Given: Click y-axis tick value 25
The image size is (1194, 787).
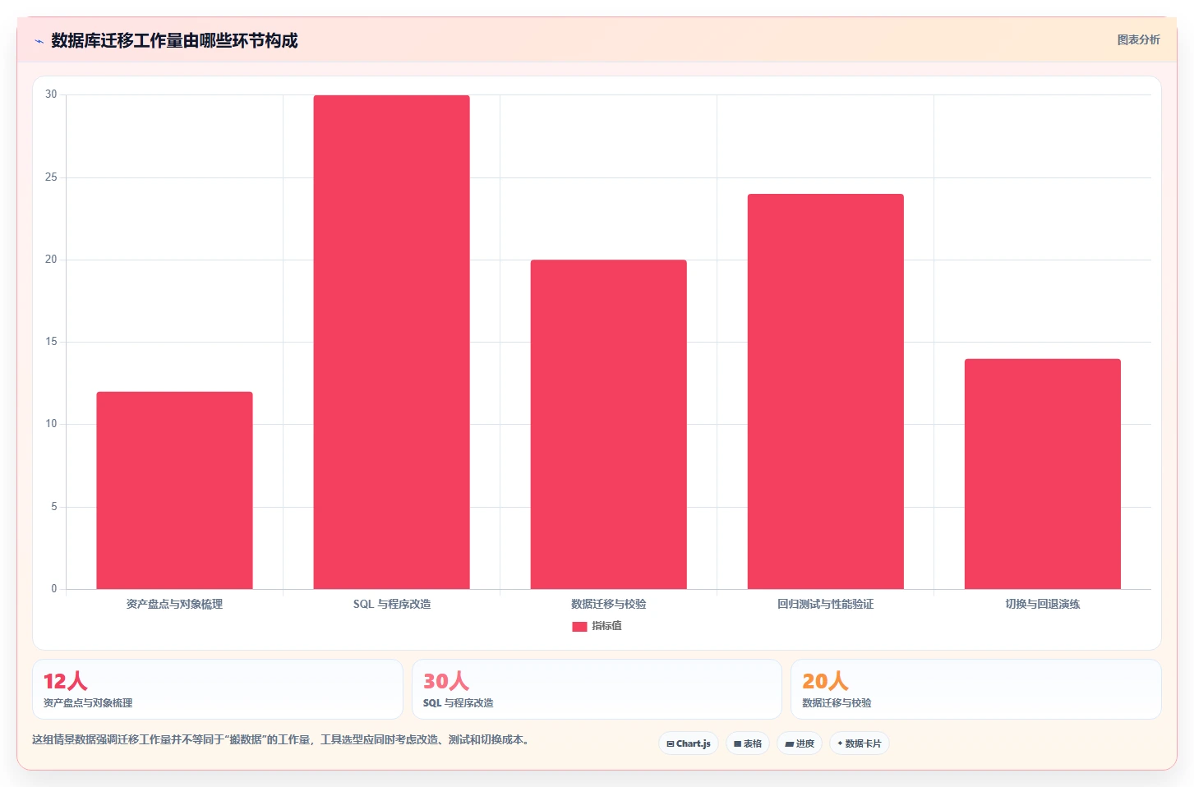Looking at the screenshot, I should 51,177.
